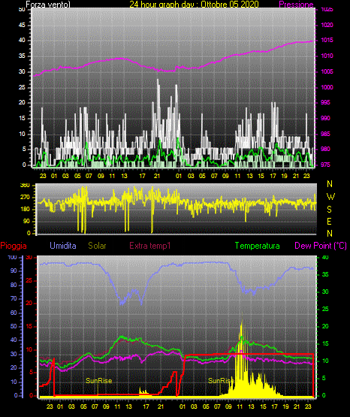Click the '1010' pressure axis value
The image size is (350, 417).
(327, 56)
